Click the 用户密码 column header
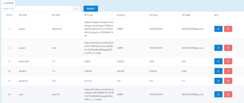Viewport: 244px width, 103px height. [x=56, y=15]
